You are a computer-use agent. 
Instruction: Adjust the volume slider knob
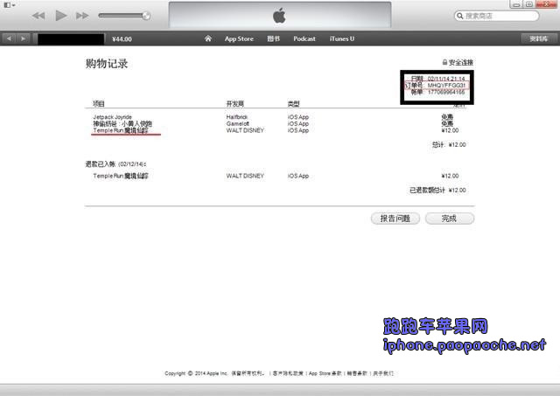(x=146, y=16)
